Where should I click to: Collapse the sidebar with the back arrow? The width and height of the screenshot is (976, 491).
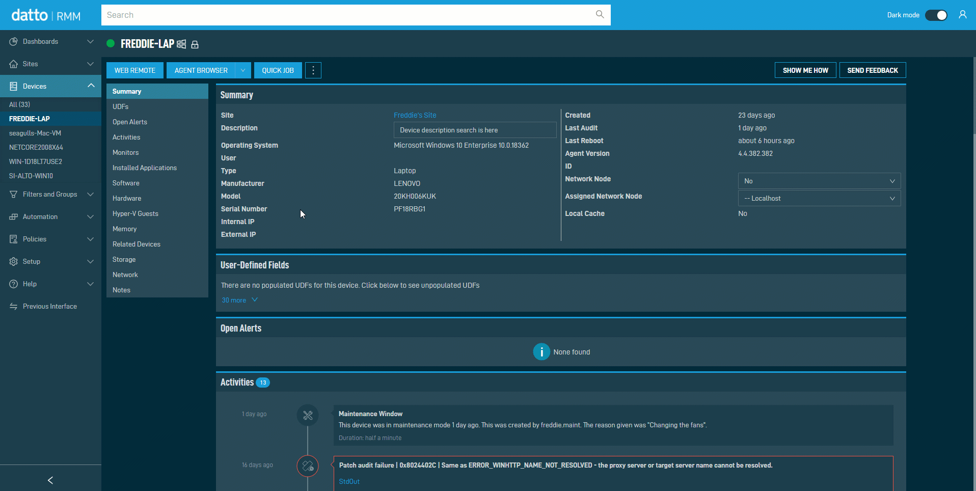click(x=50, y=480)
